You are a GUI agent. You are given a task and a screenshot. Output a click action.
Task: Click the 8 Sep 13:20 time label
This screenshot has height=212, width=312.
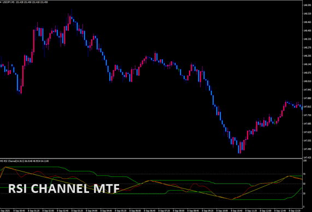pos(295,210)
